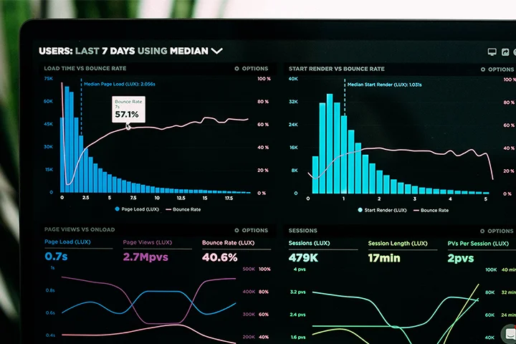
Task: Click the 2.7Mpvs page views value
Action: click(145, 257)
